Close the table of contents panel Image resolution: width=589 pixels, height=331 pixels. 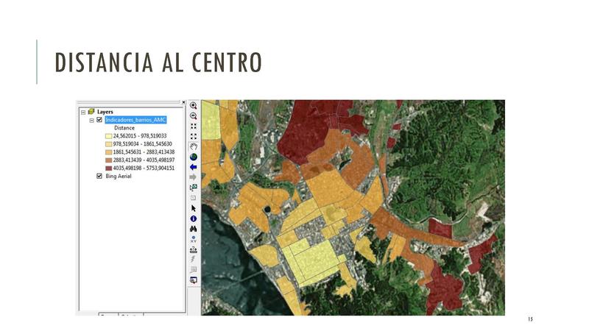point(183,103)
